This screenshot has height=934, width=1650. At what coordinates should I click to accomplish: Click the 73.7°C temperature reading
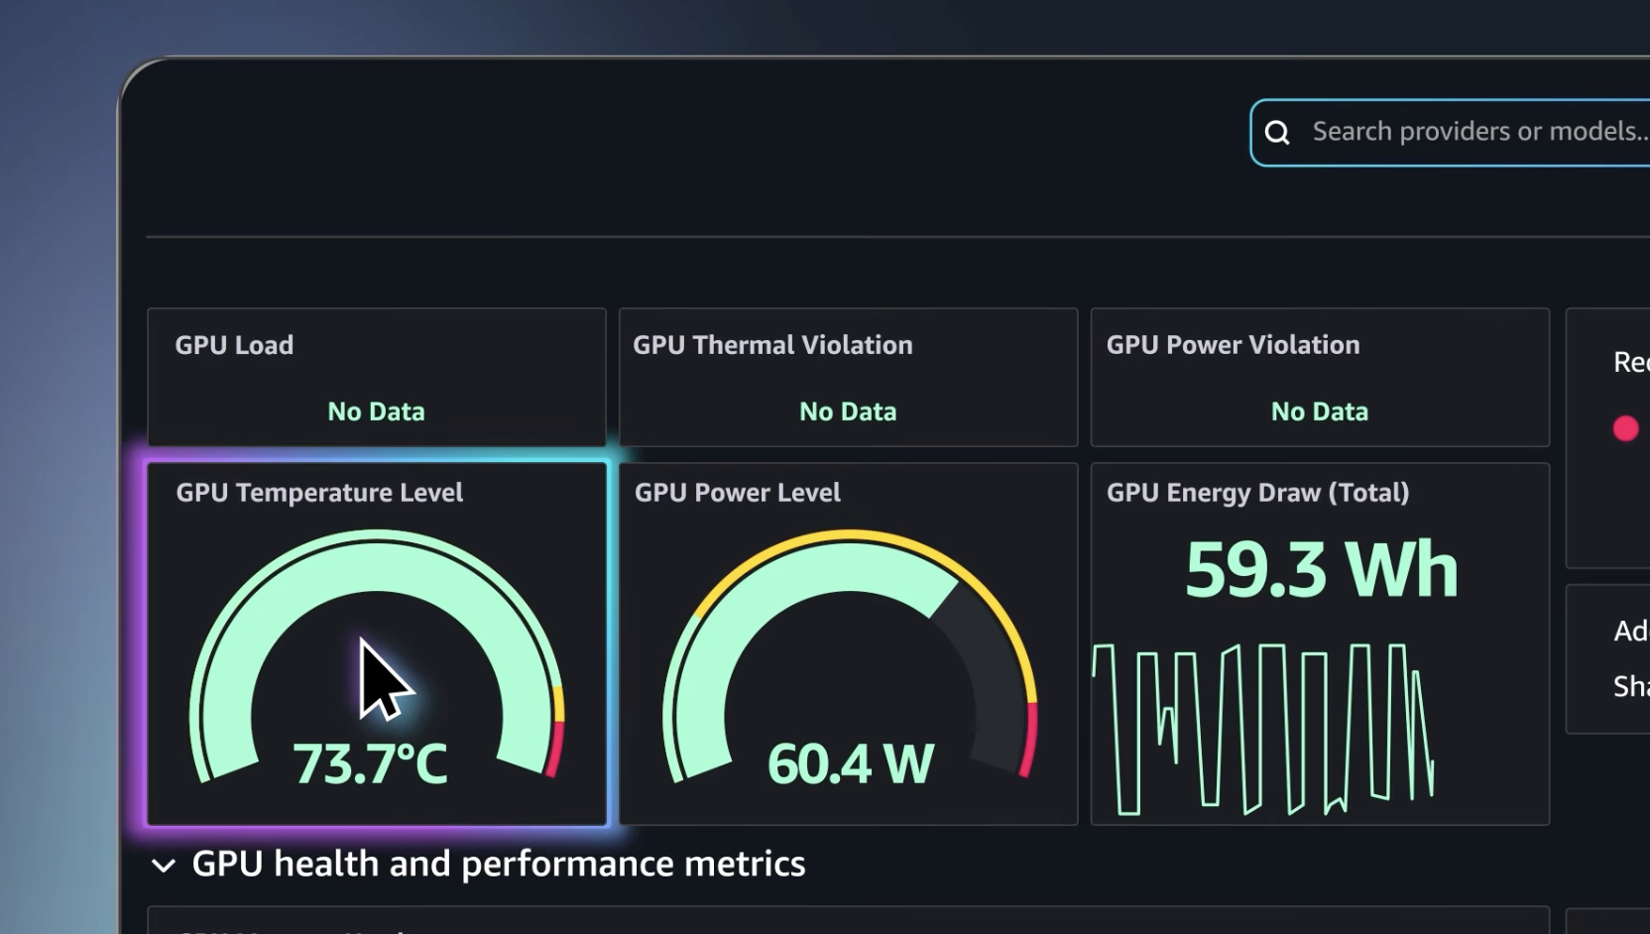(370, 764)
